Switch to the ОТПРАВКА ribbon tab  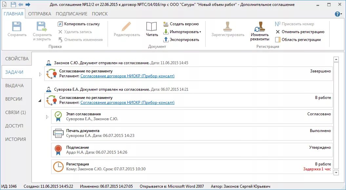40,14
